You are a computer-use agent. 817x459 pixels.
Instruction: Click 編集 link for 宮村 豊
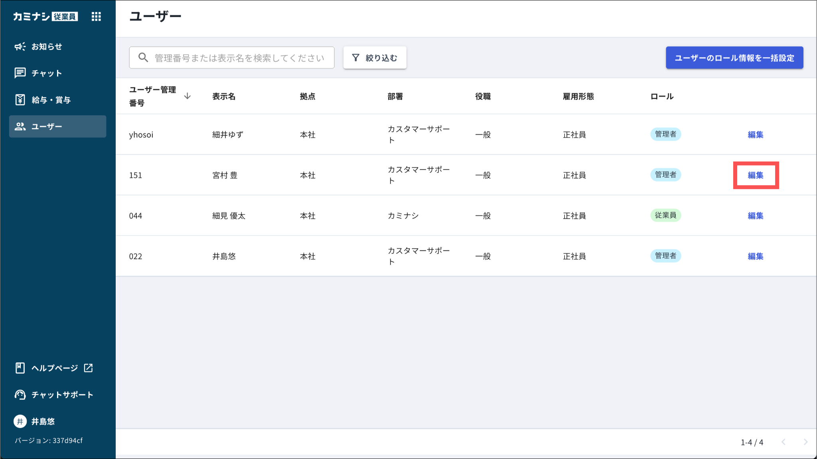(755, 175)
